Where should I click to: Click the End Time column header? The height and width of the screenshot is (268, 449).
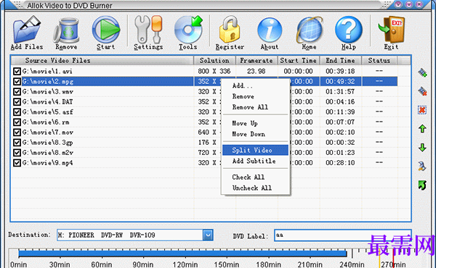[341, 61]
